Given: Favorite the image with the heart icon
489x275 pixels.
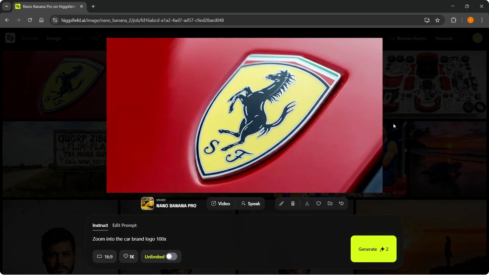Looking at the screenshot, I should point(318,203).
